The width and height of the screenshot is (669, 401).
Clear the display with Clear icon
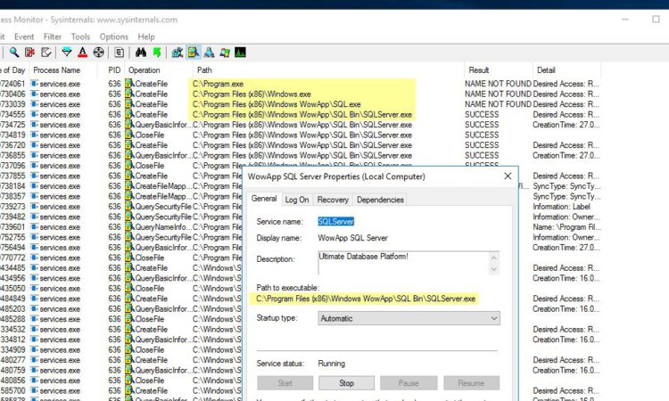point(46,53)
